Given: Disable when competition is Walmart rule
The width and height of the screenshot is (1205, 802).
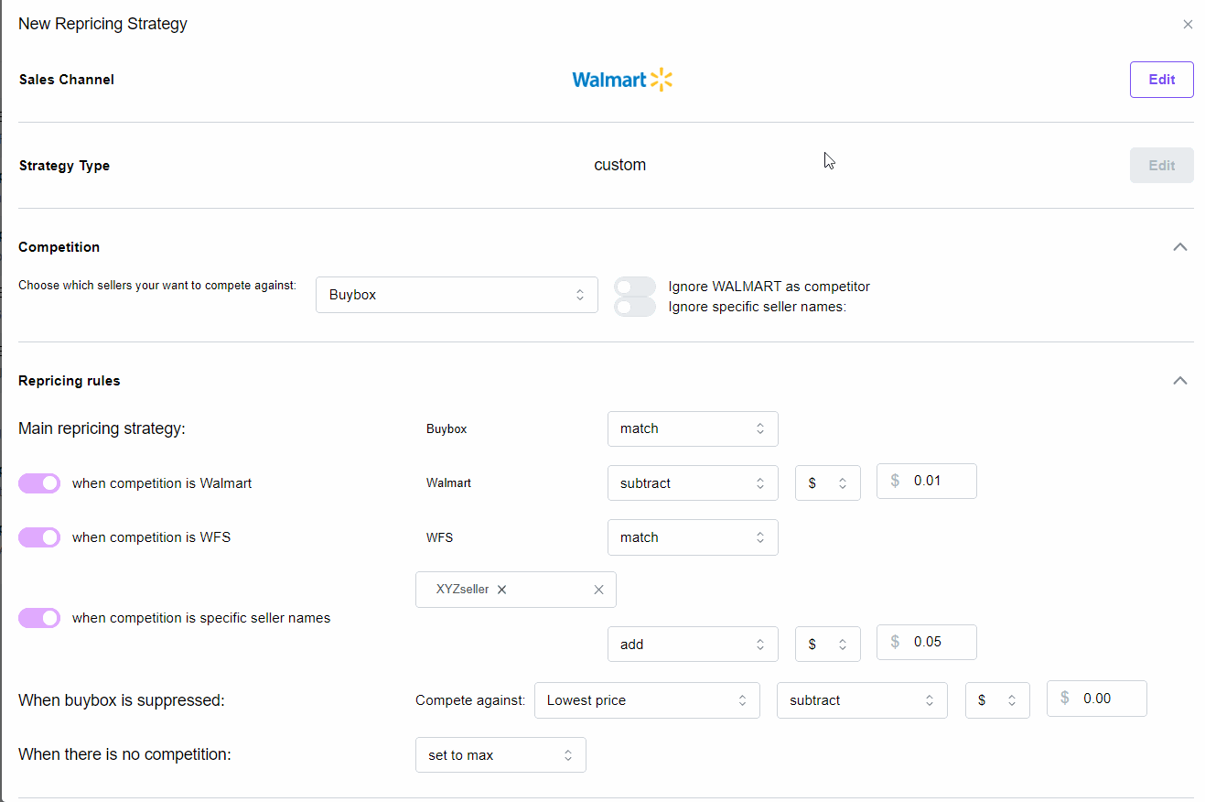Looking at the screenshot, I should tap(39, 483).
